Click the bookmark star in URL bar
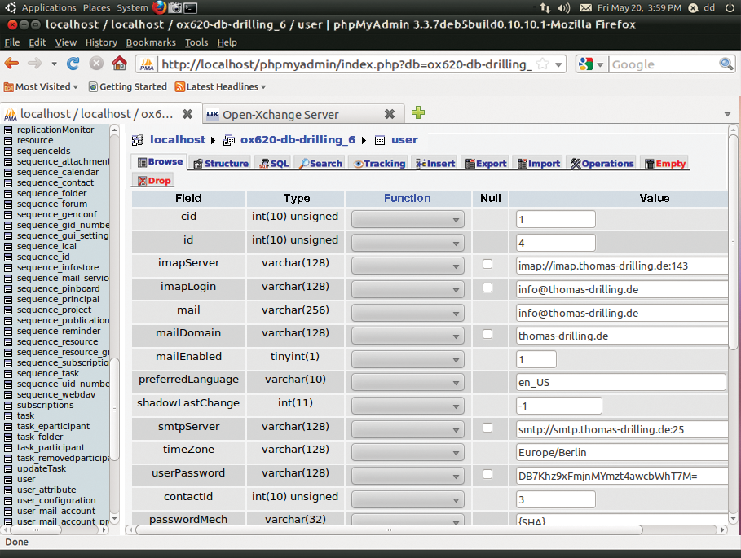Screen dimensions: 741x558 pyautogui.click(x=542, y=64)
